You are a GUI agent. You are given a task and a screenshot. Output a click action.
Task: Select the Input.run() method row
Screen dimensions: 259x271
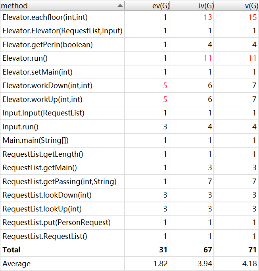[129, 127]
